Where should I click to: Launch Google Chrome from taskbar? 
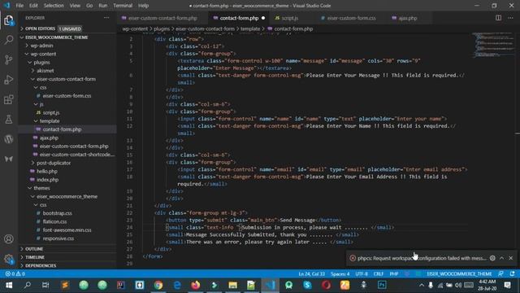[158, 285]
